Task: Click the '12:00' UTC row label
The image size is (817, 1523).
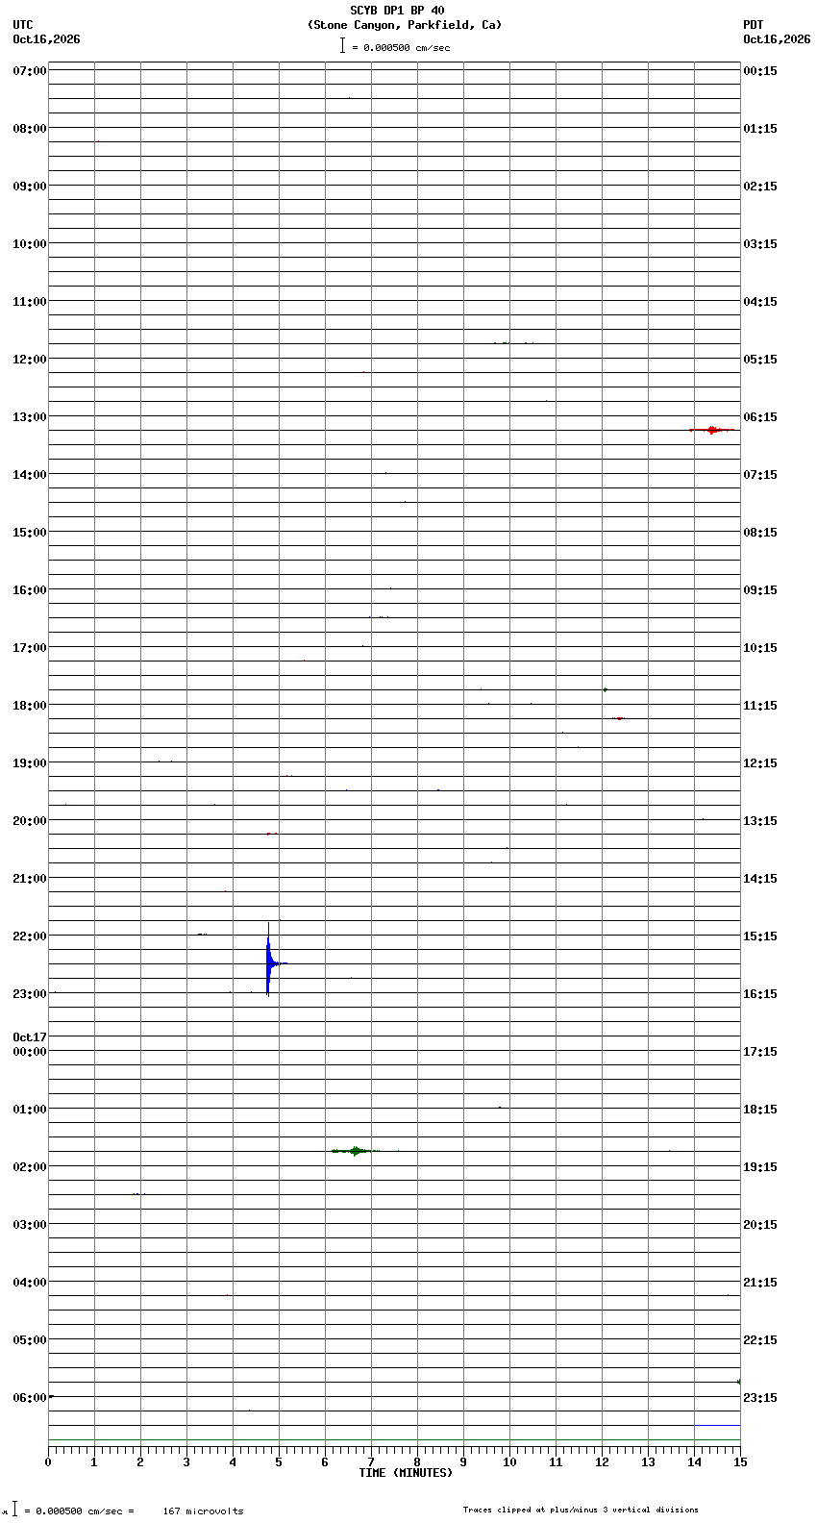Action: tap(29, 360)
